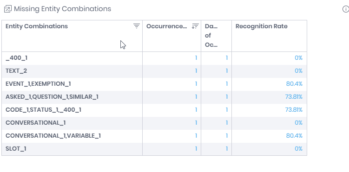This screenshot has width=349, height=172.
Task: Click the 73.81% rate for ASKED_1,QUESTION_1,SIMILAR_1
Action: [294, 97]
